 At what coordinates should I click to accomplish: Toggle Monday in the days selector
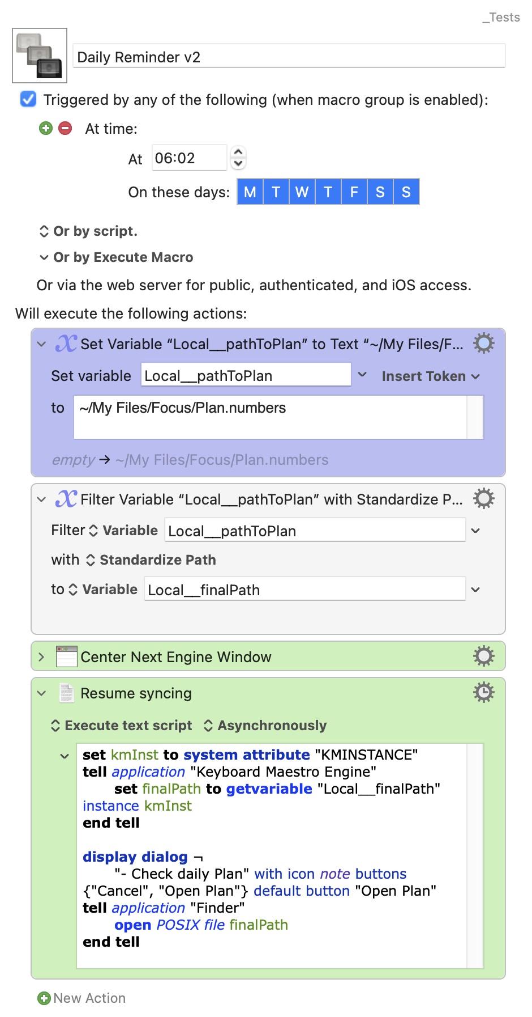coord(250,192)
